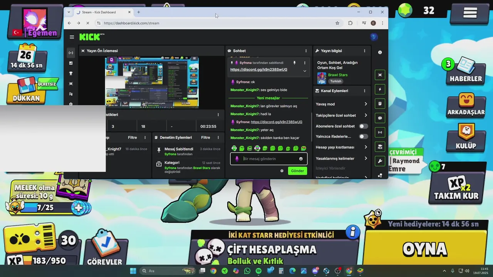This screenshot has width=493, height=277.
Task: Open Syfrona's discord link in chat messages
Action: 277,122
